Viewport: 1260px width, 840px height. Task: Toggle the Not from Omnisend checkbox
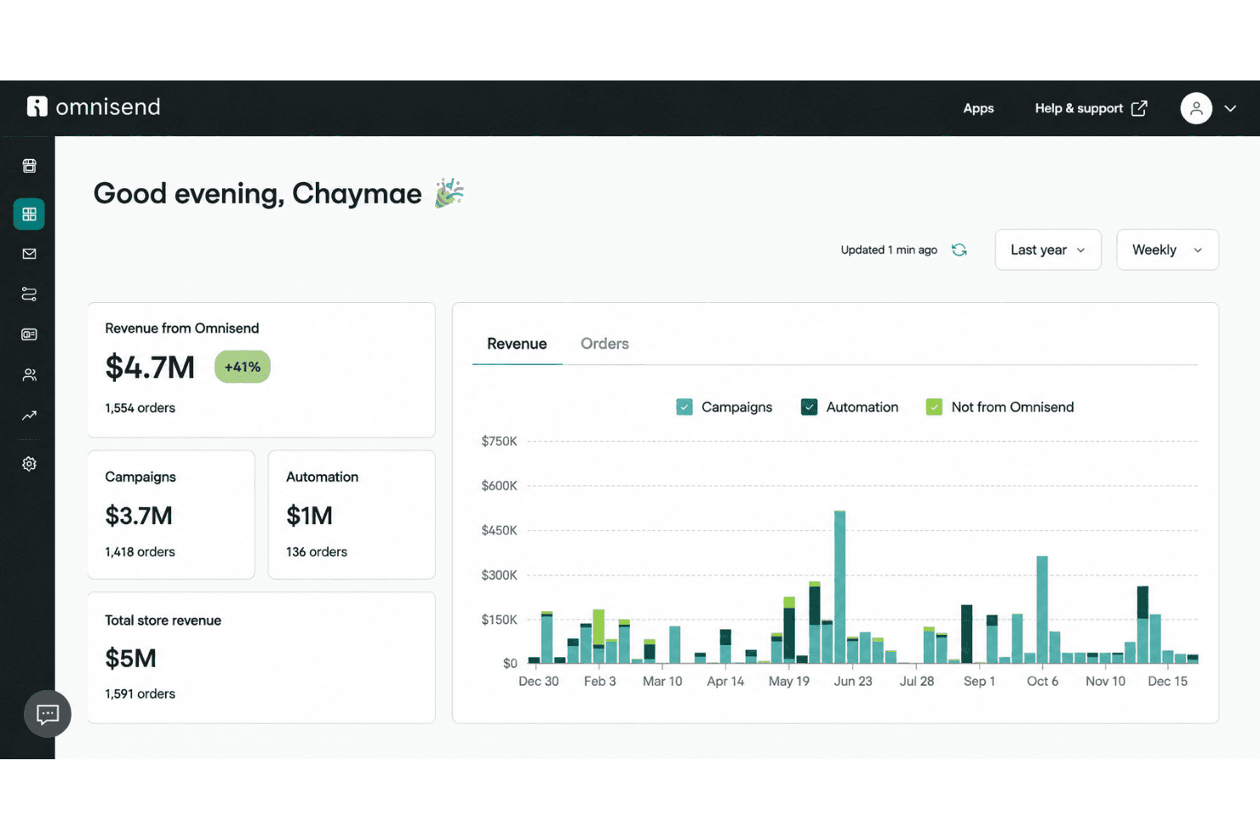(x=934, y=407)
